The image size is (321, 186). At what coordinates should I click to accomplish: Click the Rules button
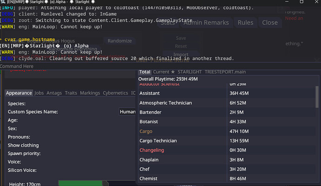pyautogui.click(x=245, y=22)
